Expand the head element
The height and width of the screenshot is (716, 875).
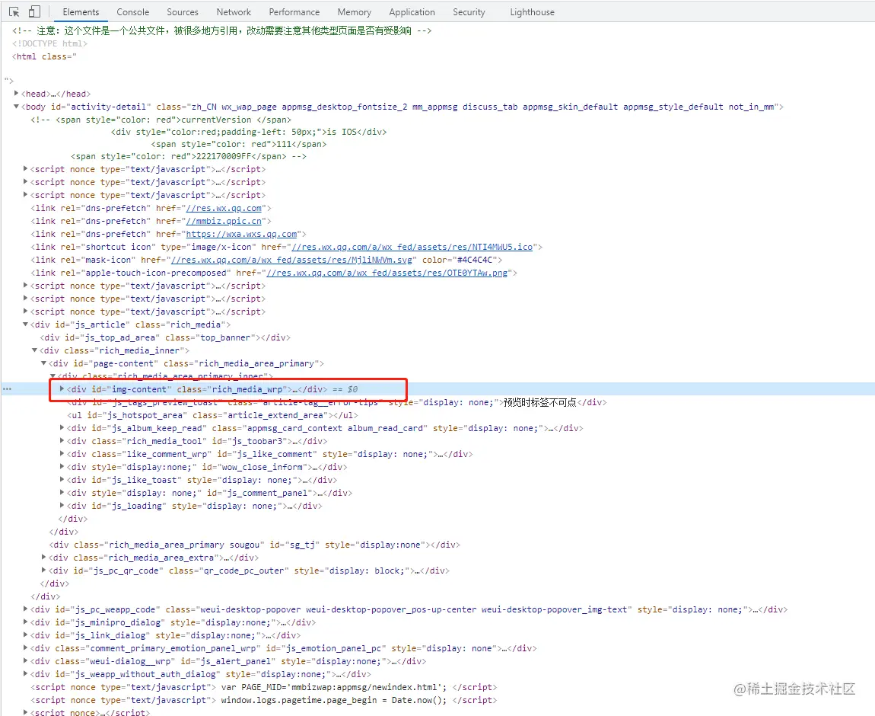(16, 93)
